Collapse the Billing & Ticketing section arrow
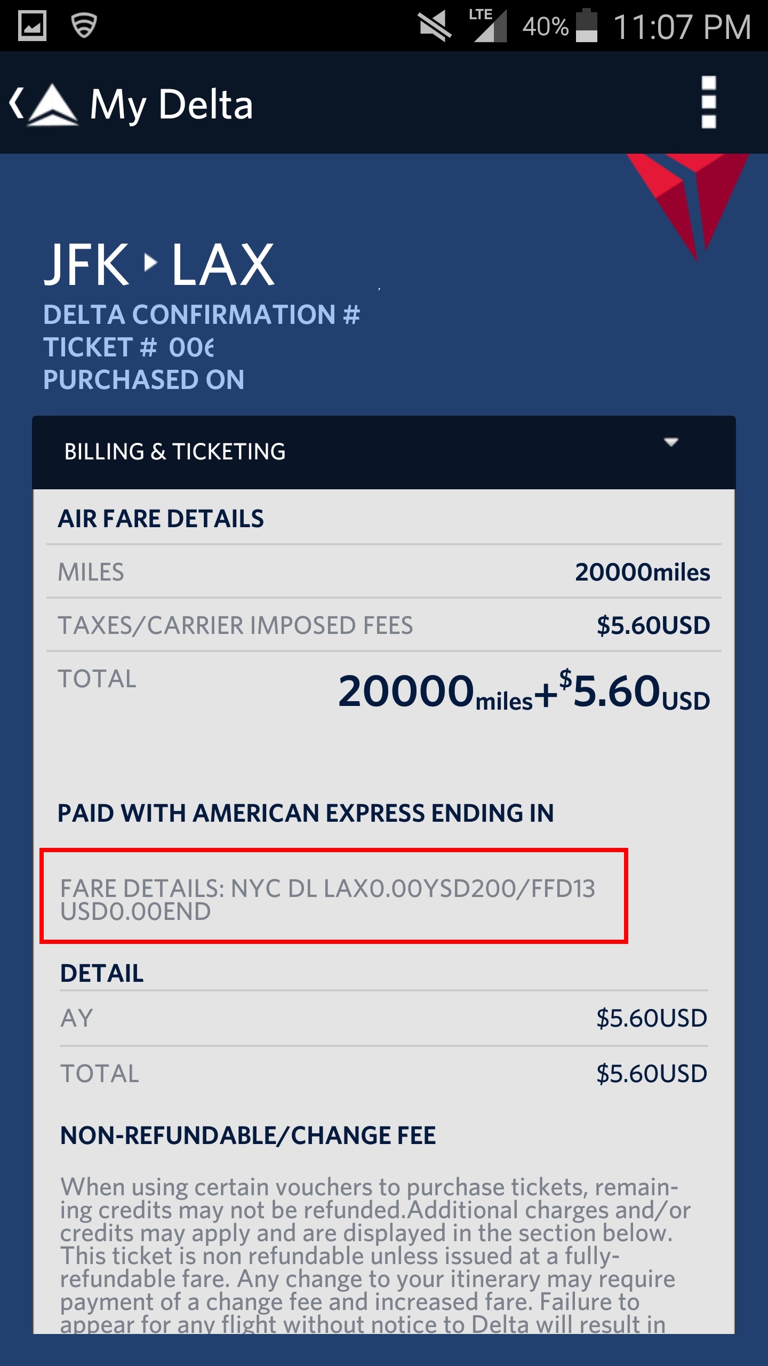 (671, 442)
